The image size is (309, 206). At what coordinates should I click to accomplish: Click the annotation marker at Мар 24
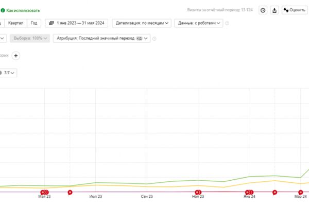pyautogui.click(x=300, y=193)
